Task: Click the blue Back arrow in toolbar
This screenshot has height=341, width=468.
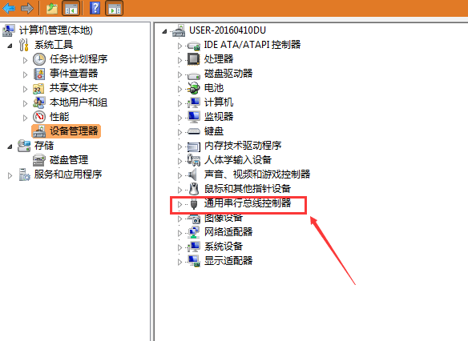Action: click(x=9, y=8)
